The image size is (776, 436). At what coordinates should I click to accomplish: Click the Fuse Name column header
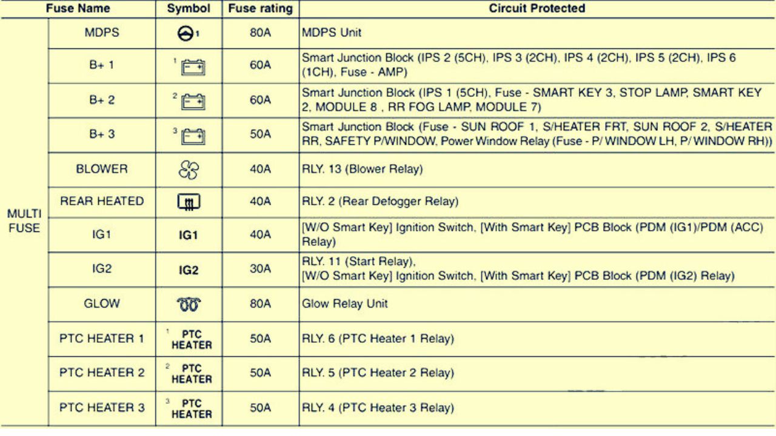[77, 8]
